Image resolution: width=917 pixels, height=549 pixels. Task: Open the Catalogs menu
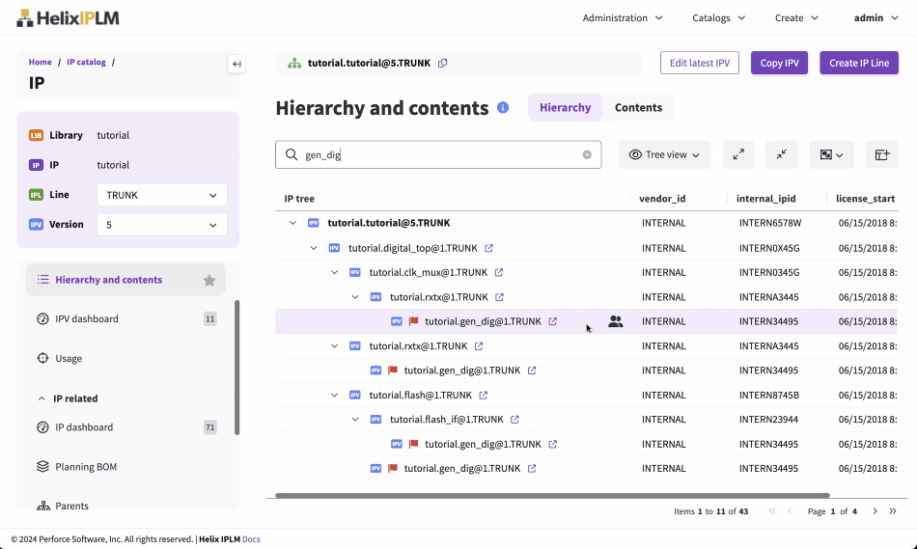tap(718, 17)
